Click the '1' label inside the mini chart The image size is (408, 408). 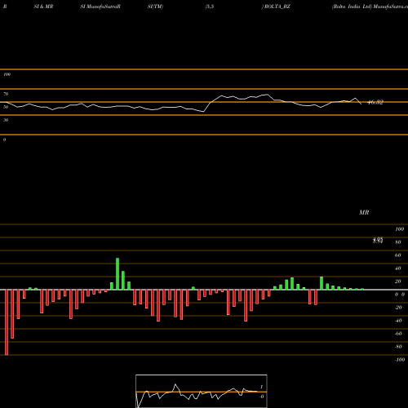(261, 387)
